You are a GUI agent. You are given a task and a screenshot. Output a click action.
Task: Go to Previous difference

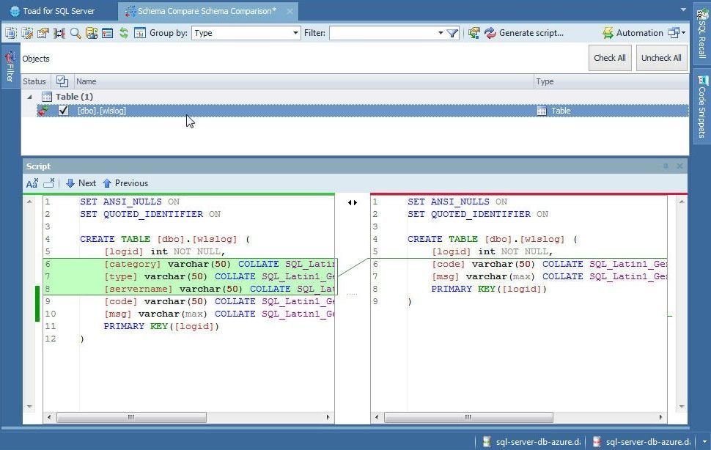[125, 183]
